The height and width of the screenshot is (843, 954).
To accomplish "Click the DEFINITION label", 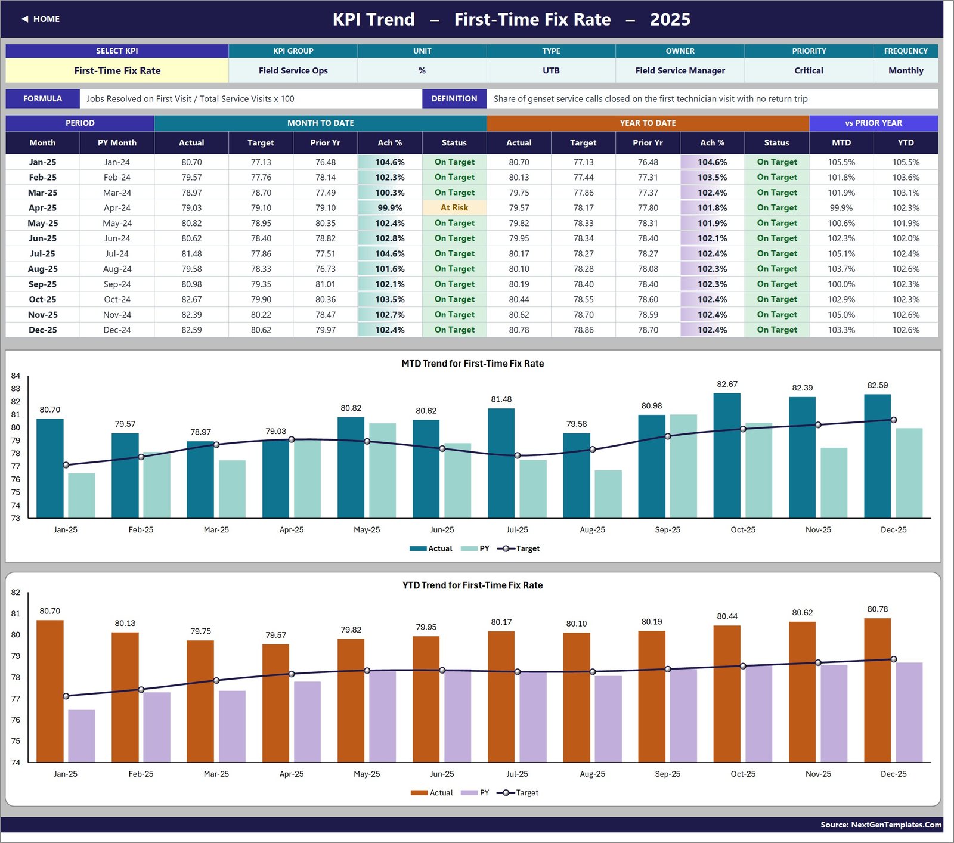I will pyautogui.click(x=454, y=99).
